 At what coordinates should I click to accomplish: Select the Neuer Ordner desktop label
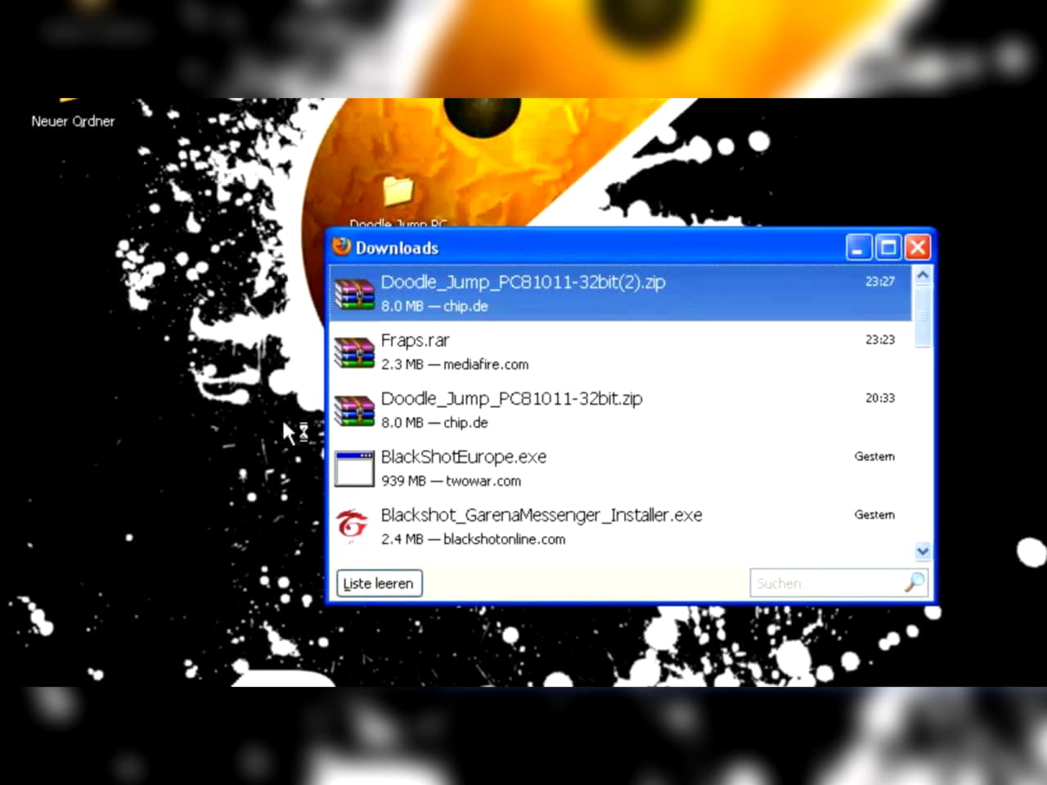pyautogui.click(x=73, y=121)
